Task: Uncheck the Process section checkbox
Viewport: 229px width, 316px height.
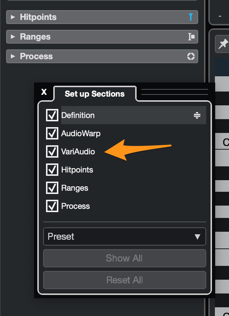Action: [x=52, y=206]
